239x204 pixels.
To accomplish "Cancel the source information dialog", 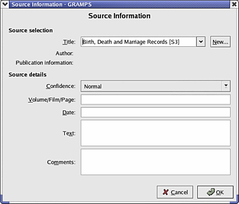I will [175, 192].
